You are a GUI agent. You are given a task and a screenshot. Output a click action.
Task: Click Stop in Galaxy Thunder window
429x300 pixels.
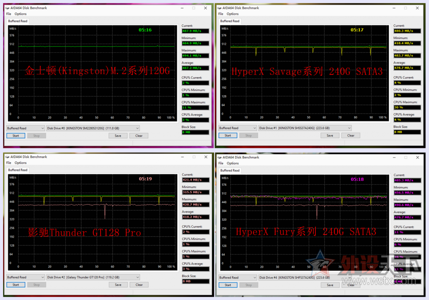[x=36, y=284]
